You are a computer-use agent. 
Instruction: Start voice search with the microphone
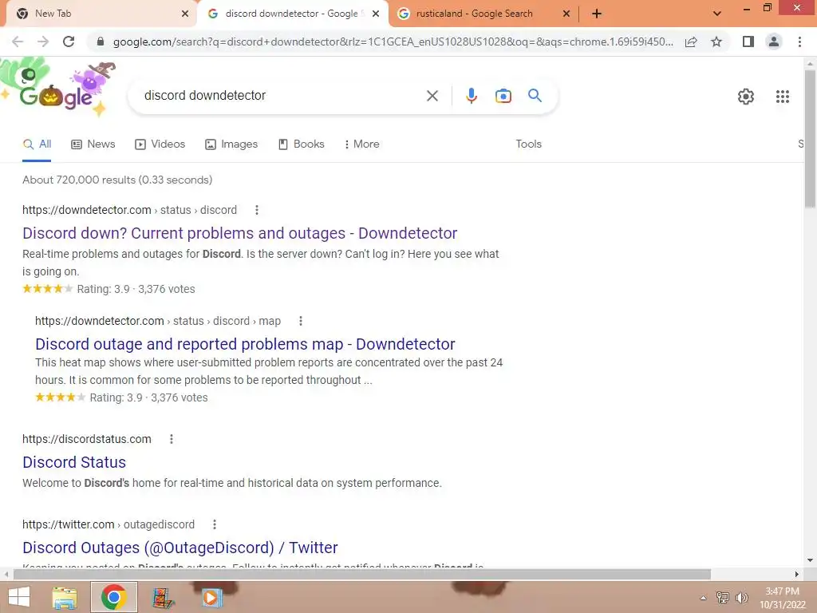[x=471, y=96]
